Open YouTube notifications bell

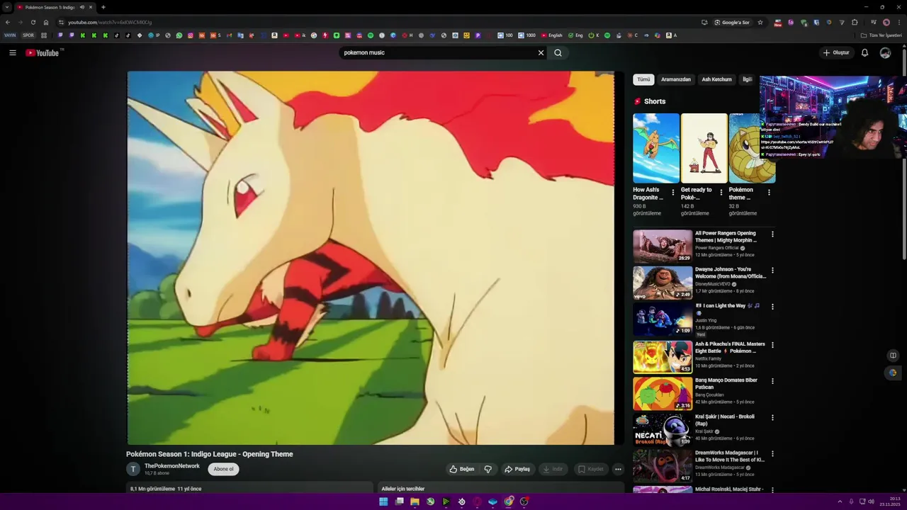[x=864, y=52]
